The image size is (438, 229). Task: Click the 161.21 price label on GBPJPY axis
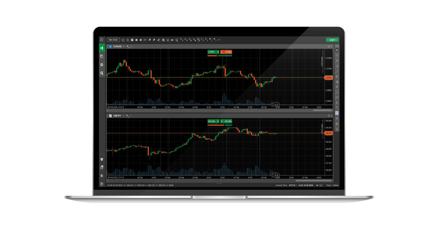click(x=328, y=133)
